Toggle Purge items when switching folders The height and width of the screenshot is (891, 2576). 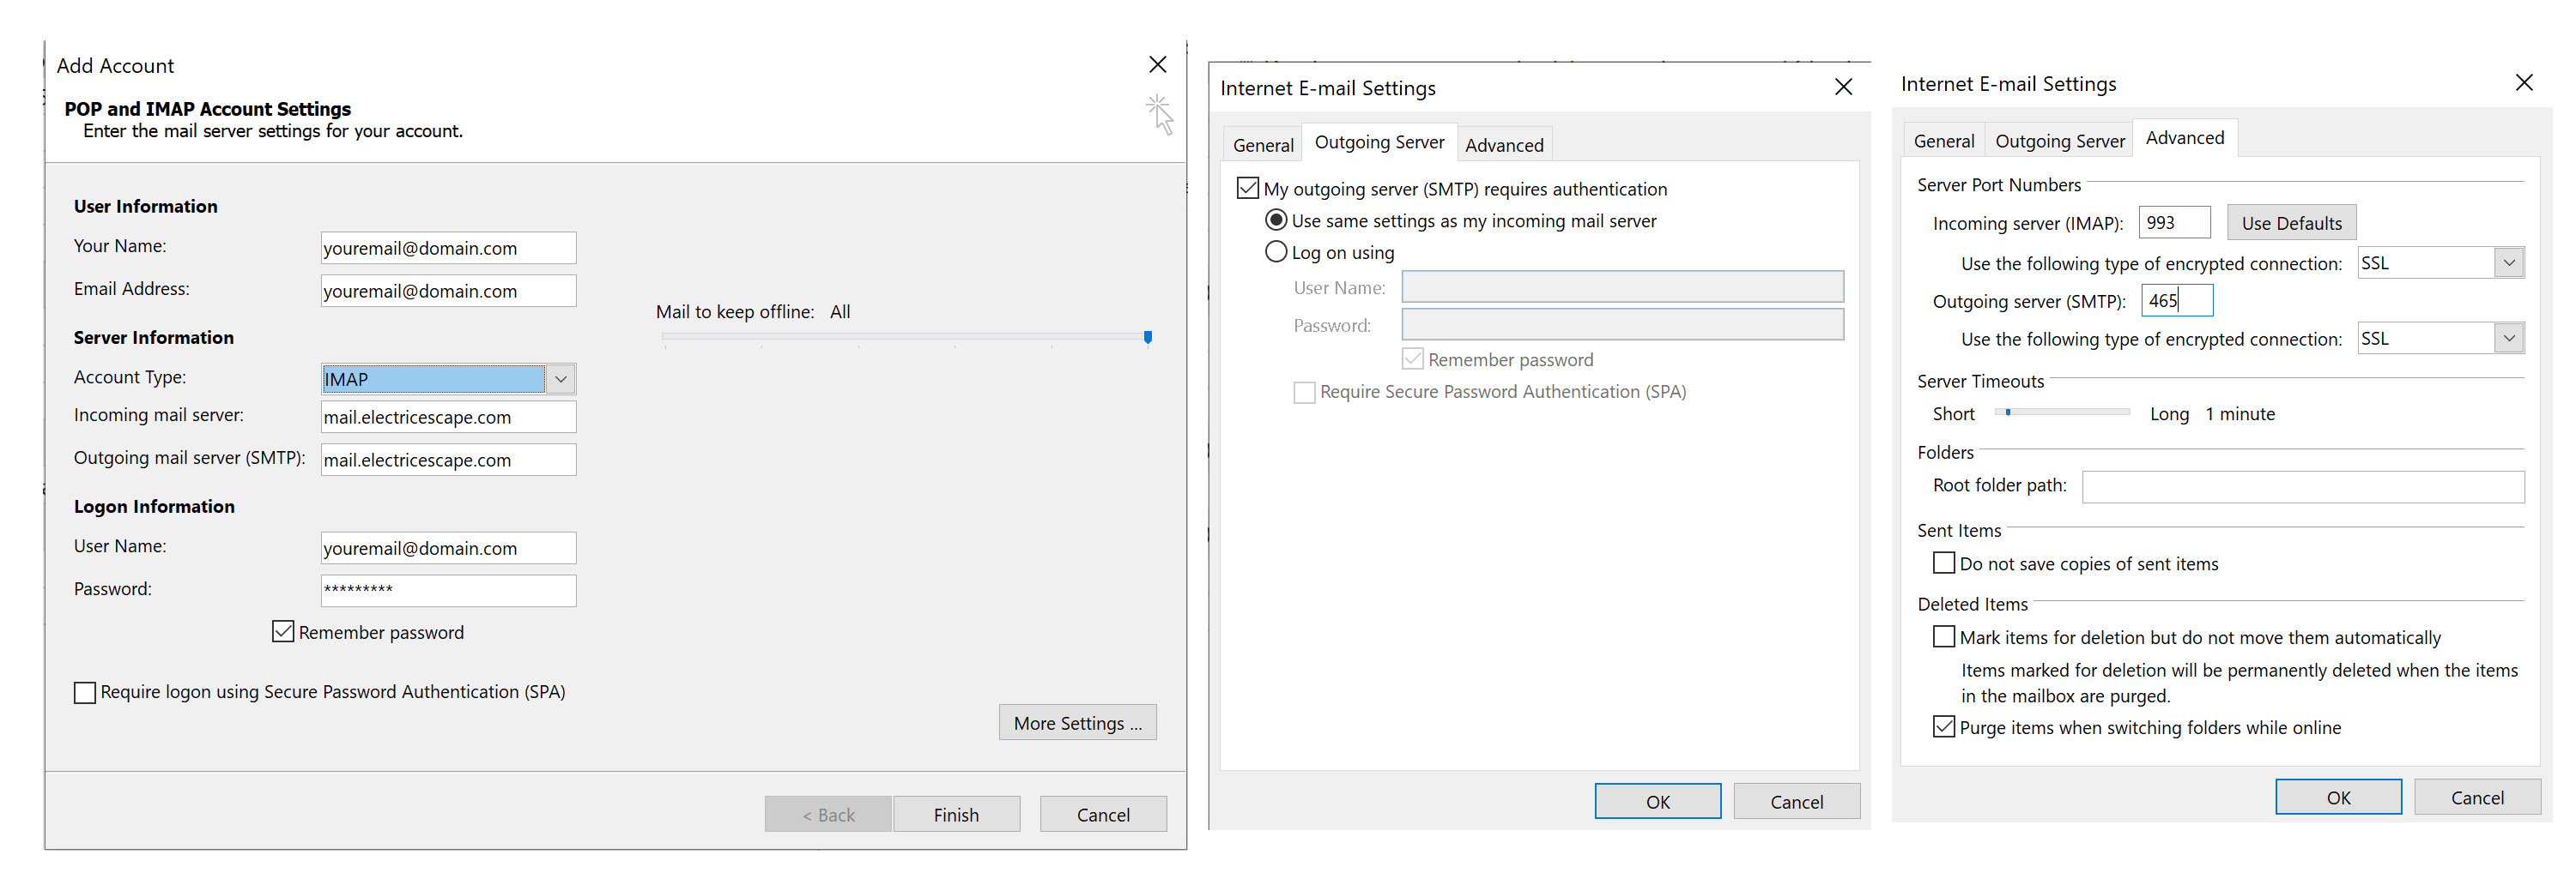pyautogui.click(x=1943, y=727)
